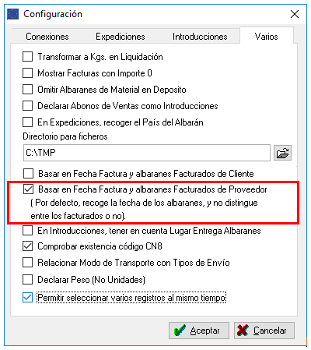Enable En Introducciones, Lugar Entrega Albaranes

coord(28,231)
